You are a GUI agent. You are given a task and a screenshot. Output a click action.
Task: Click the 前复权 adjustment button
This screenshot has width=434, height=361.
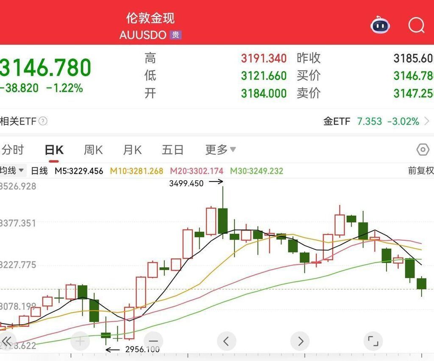coord(420,171)
